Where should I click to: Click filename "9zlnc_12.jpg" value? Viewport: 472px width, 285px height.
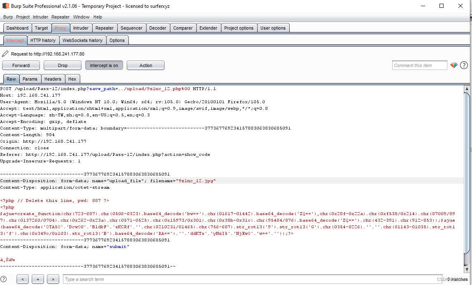pos(195,181)
